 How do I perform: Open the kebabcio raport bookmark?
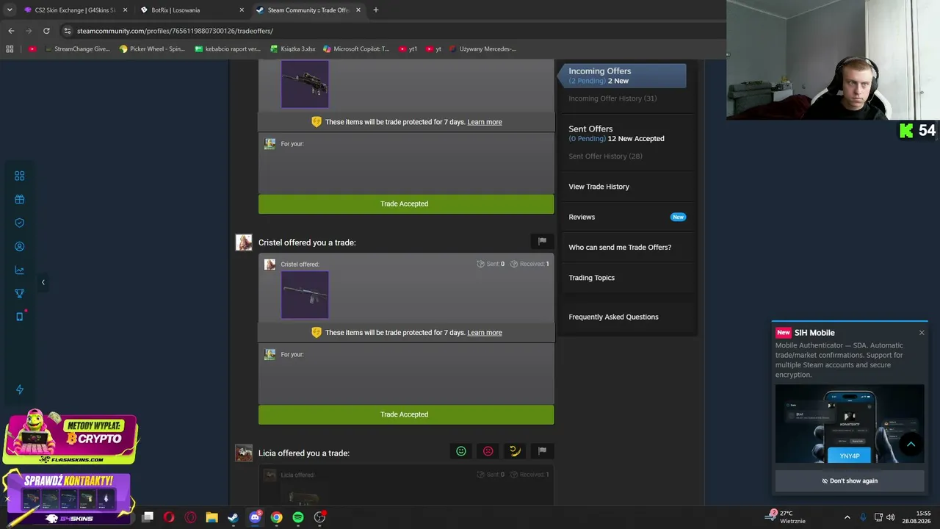point(228,49)
